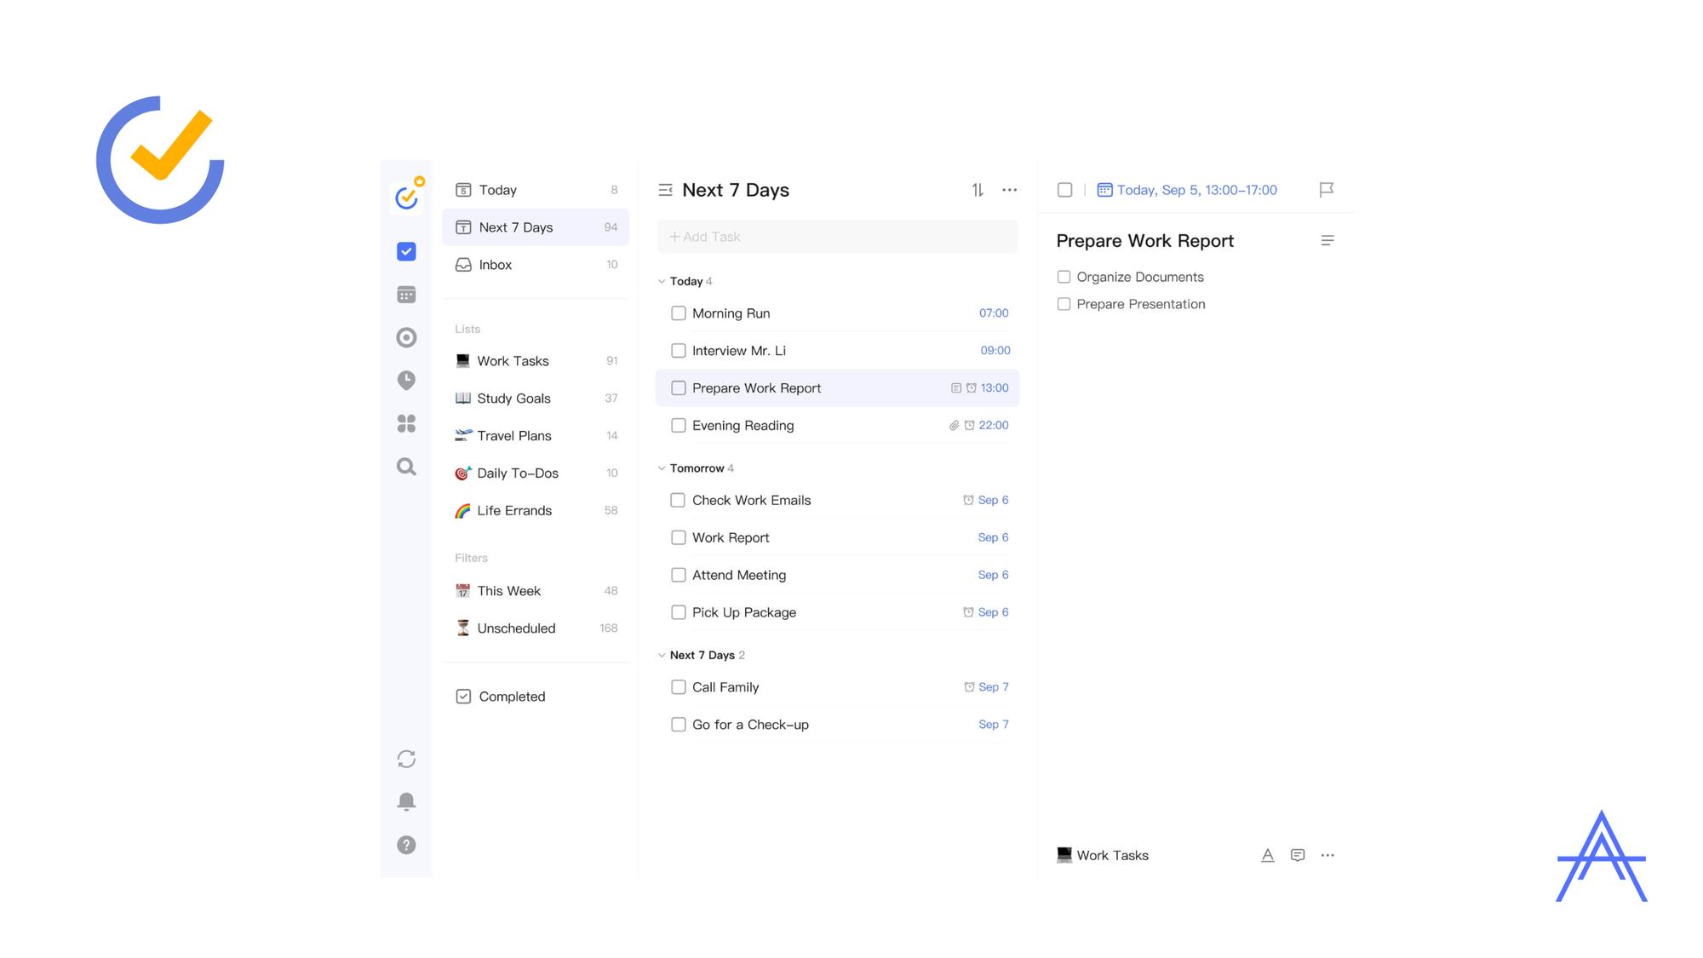Tick the Prepare Presentation subtask

click(1064, 304)
